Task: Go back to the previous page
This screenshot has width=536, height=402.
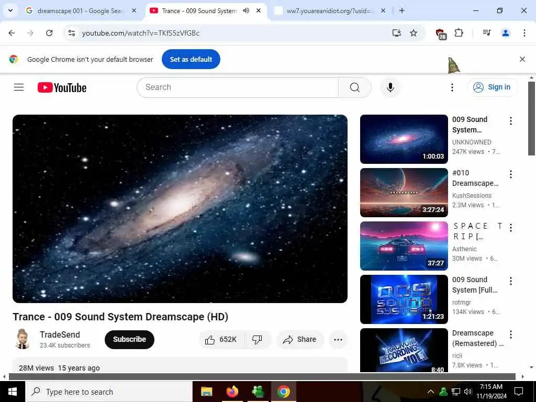Action: click(12, 33)
